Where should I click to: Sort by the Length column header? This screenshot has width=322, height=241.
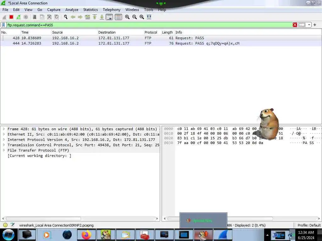pos(168,32)
